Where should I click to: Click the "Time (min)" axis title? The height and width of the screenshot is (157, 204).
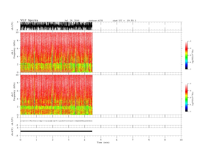[103, 142]
